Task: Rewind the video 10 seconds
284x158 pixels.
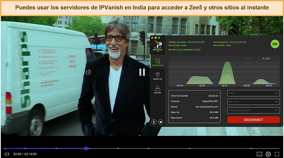Action: tap(88, 72)
